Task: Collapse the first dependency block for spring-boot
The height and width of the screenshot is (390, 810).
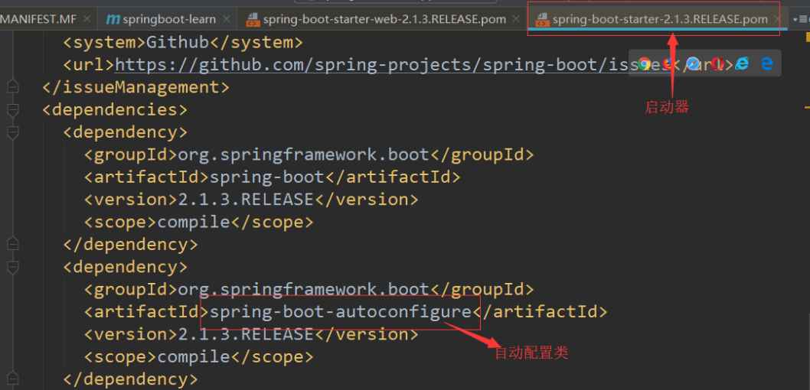Action: (x=13, y=132)
